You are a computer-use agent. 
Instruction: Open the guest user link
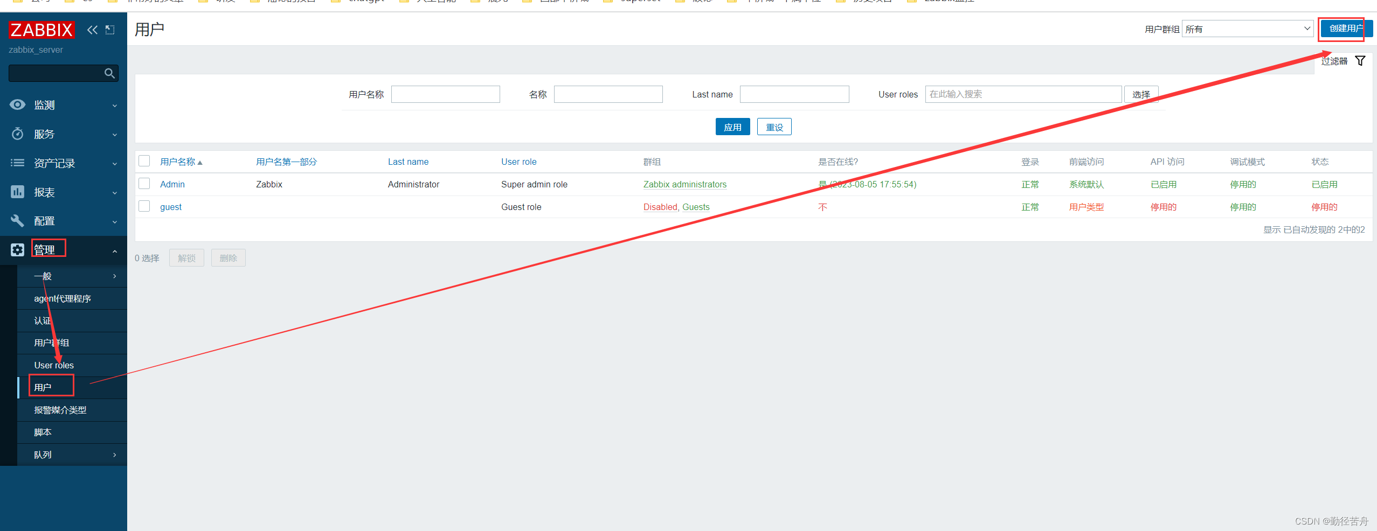click(x=171, y=207)
